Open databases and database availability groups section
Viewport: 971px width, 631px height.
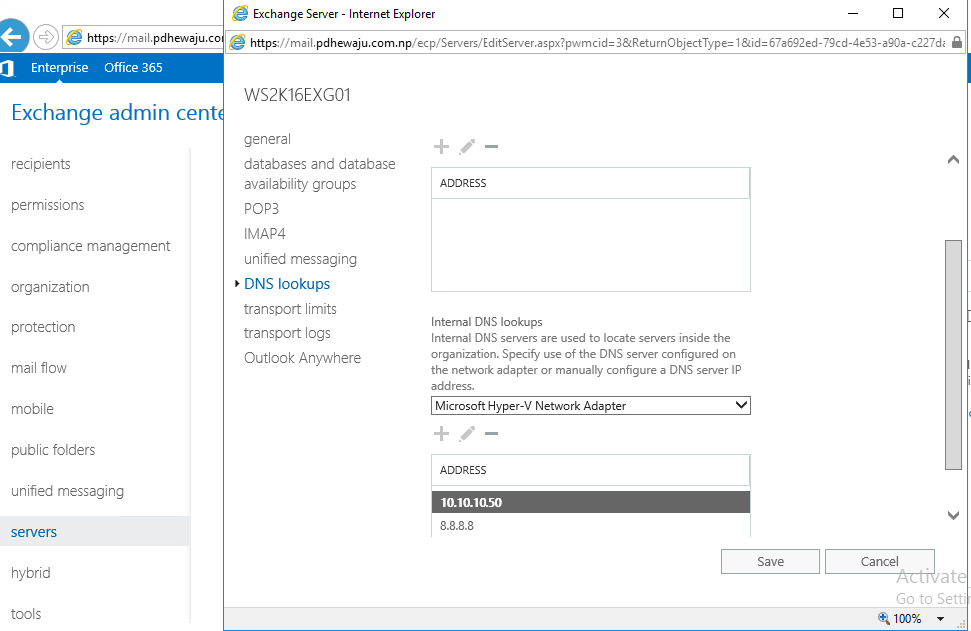320,173
